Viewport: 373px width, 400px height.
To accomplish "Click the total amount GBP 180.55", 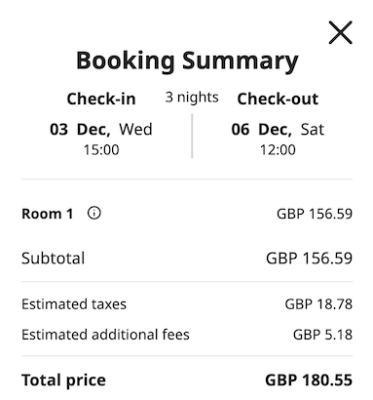I will (x=309, y=380).
